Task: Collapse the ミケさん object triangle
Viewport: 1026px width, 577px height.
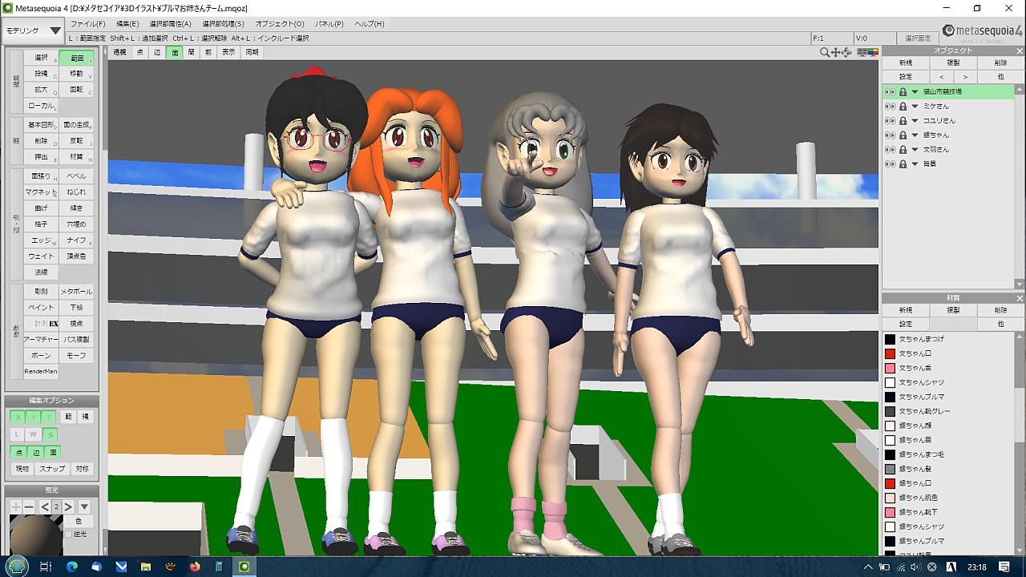Action: click(x=915, y=107)
